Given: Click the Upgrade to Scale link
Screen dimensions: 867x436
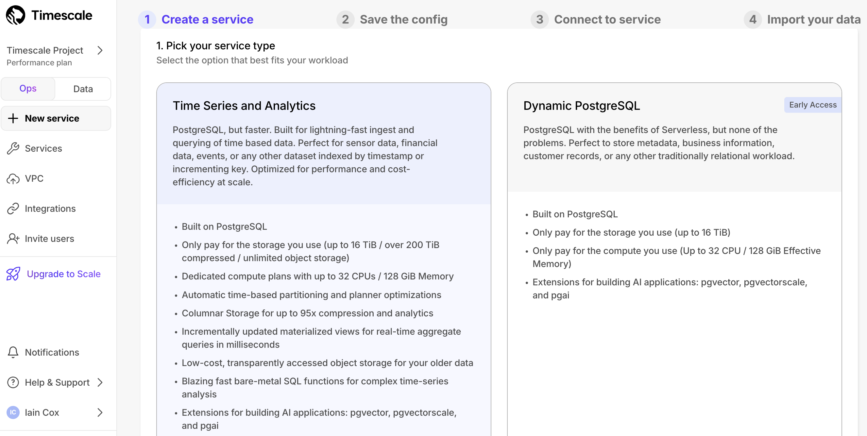Looking at the screenshot, I should (x=64, y=274).
